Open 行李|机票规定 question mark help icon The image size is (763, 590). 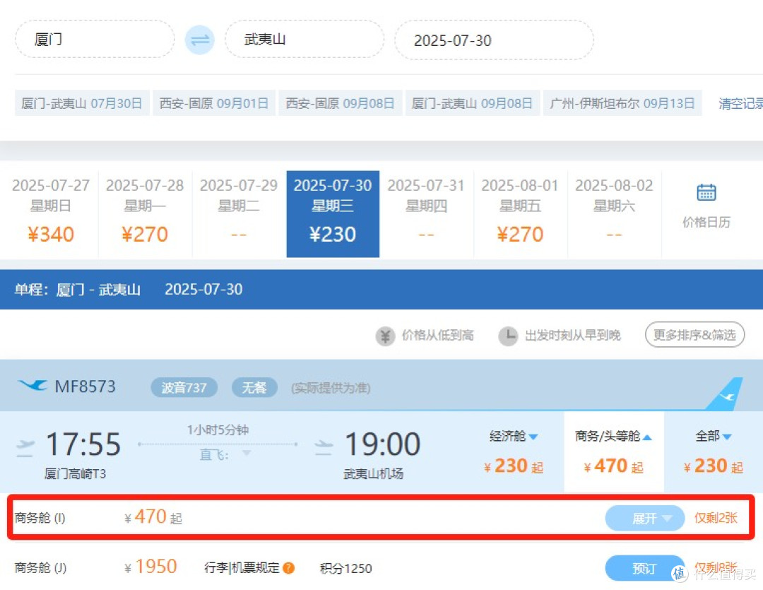(288, 567)
